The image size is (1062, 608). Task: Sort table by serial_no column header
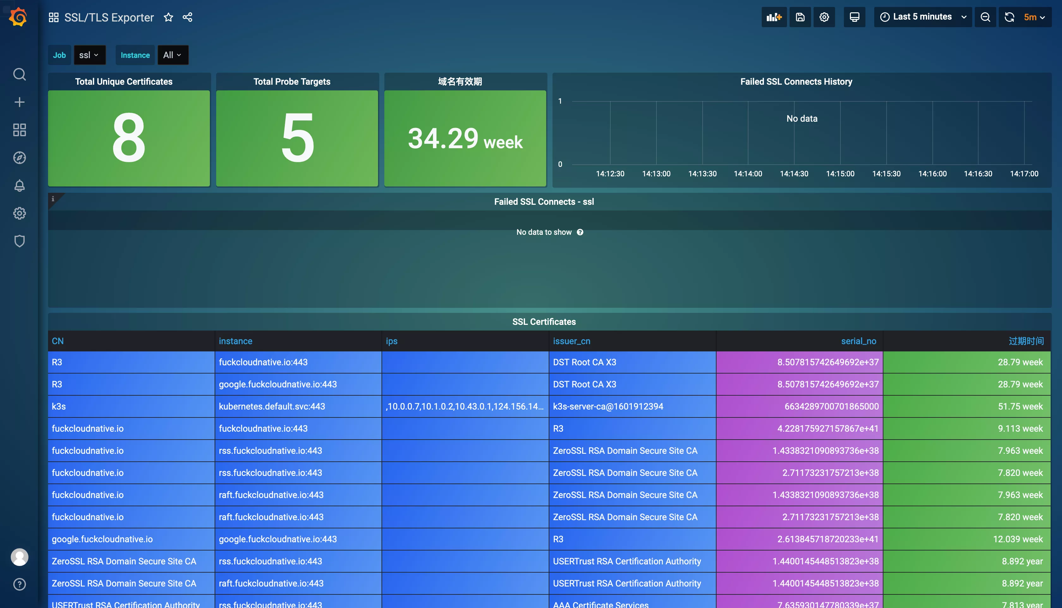click(x=859, y=341)
